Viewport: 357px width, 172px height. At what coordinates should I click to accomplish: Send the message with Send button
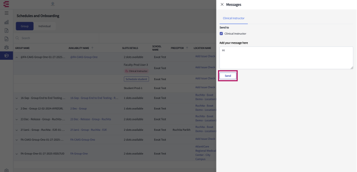coord(228,76)
